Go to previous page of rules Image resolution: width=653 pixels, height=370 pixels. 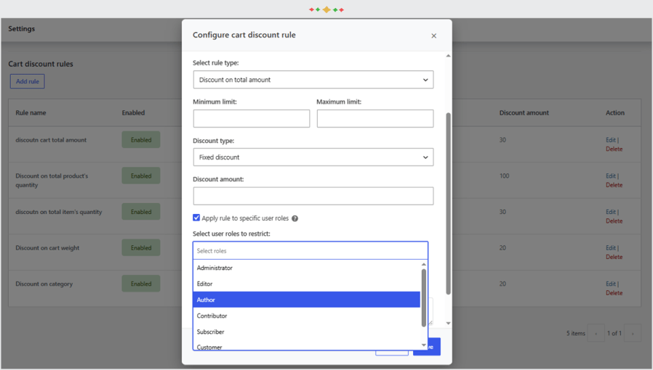tap(596, 334)
